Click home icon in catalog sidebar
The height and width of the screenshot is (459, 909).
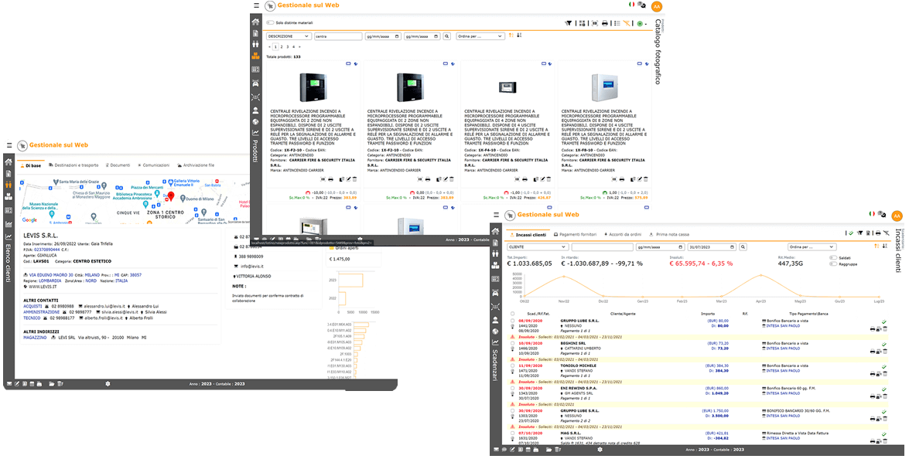(255, 22)
